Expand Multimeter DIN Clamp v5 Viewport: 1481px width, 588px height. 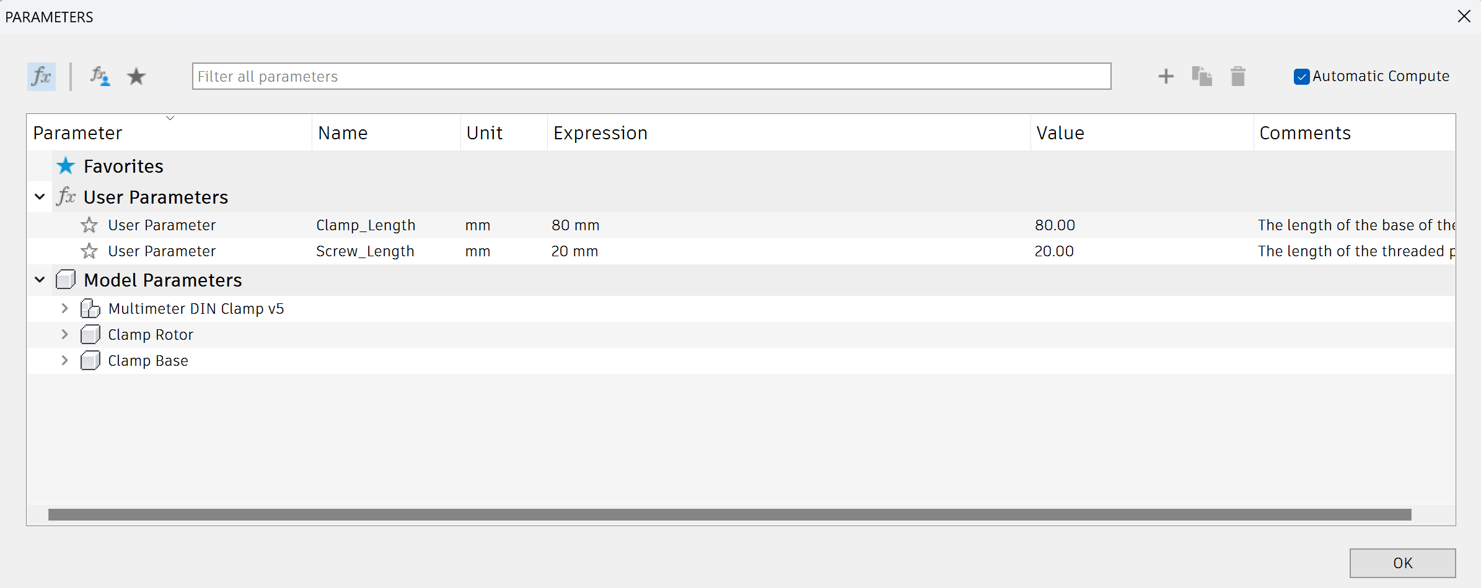click(64, 308)
